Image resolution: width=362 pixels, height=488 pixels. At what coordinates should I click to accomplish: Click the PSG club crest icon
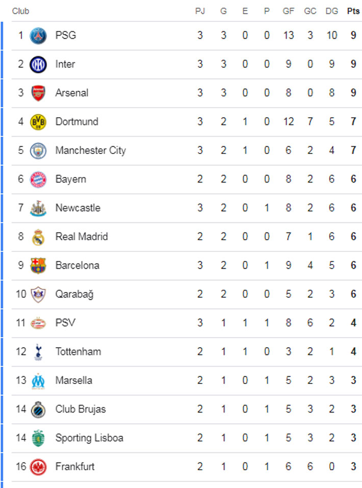38,36
